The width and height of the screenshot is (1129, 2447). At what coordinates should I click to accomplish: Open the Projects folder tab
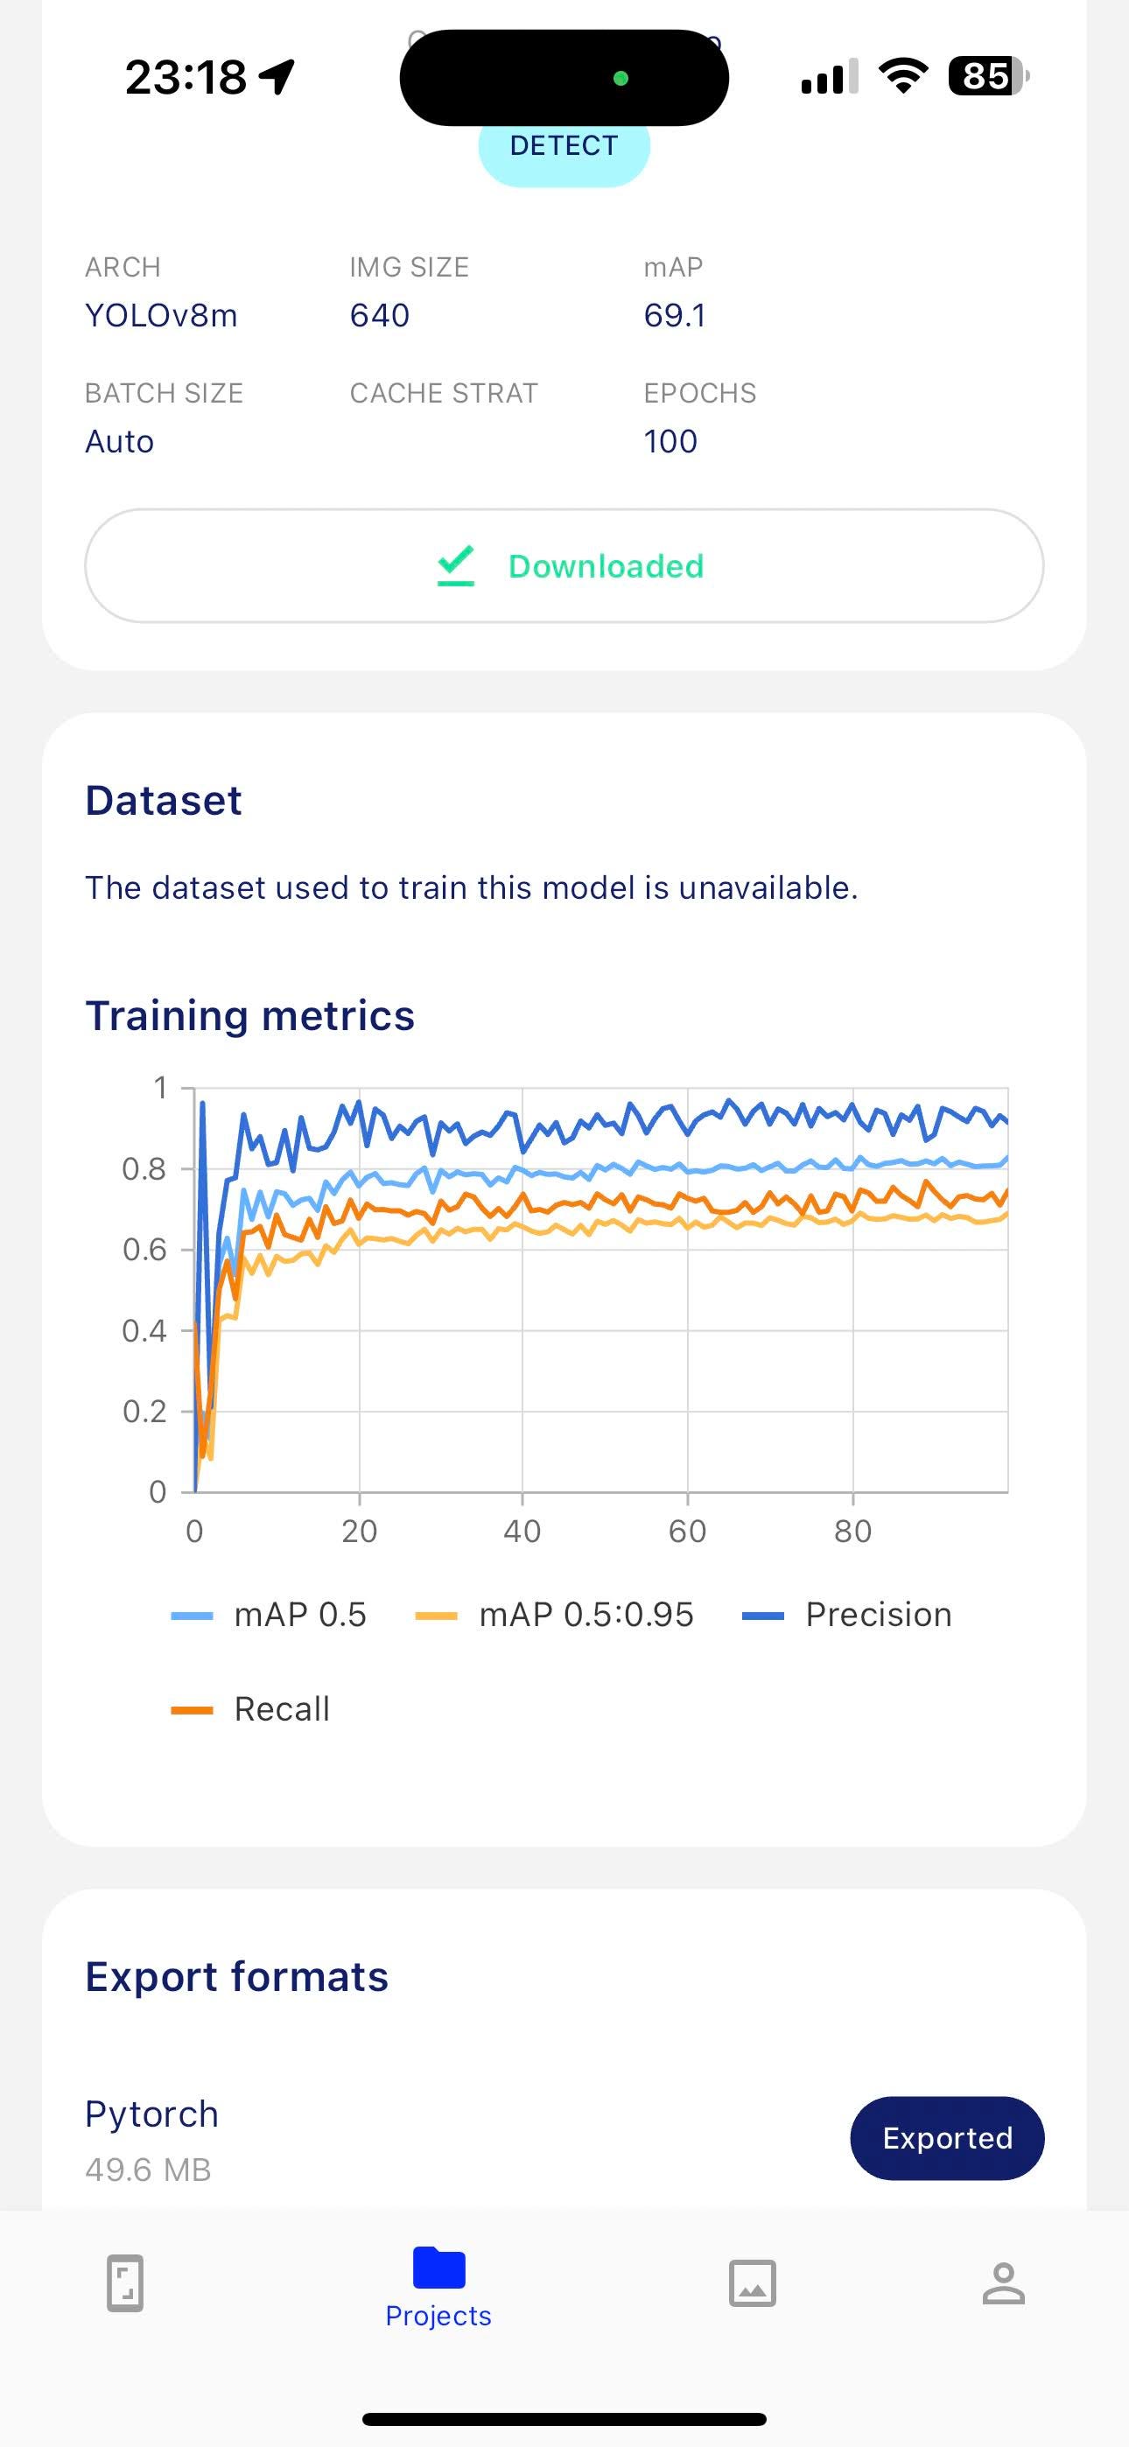pos(438,2288)
